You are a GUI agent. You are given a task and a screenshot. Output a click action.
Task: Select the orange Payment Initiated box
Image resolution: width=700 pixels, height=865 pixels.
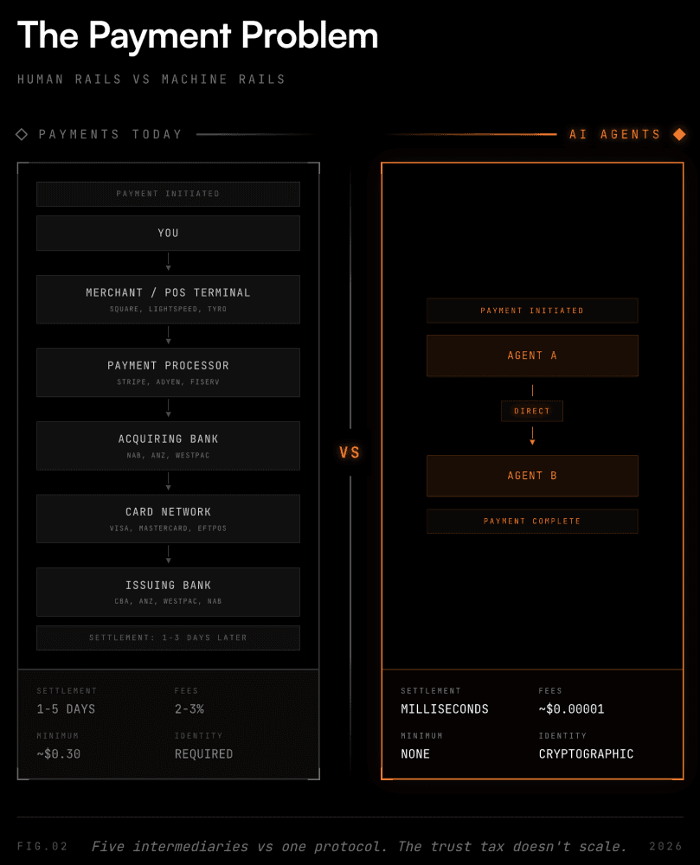click(532, 311)
